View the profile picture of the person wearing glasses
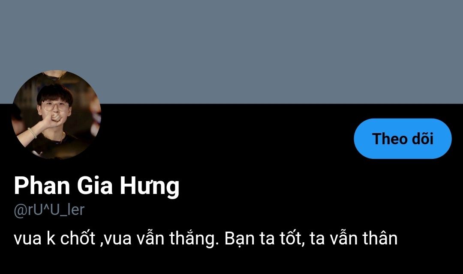463x274 pixels. click(56, 115)
